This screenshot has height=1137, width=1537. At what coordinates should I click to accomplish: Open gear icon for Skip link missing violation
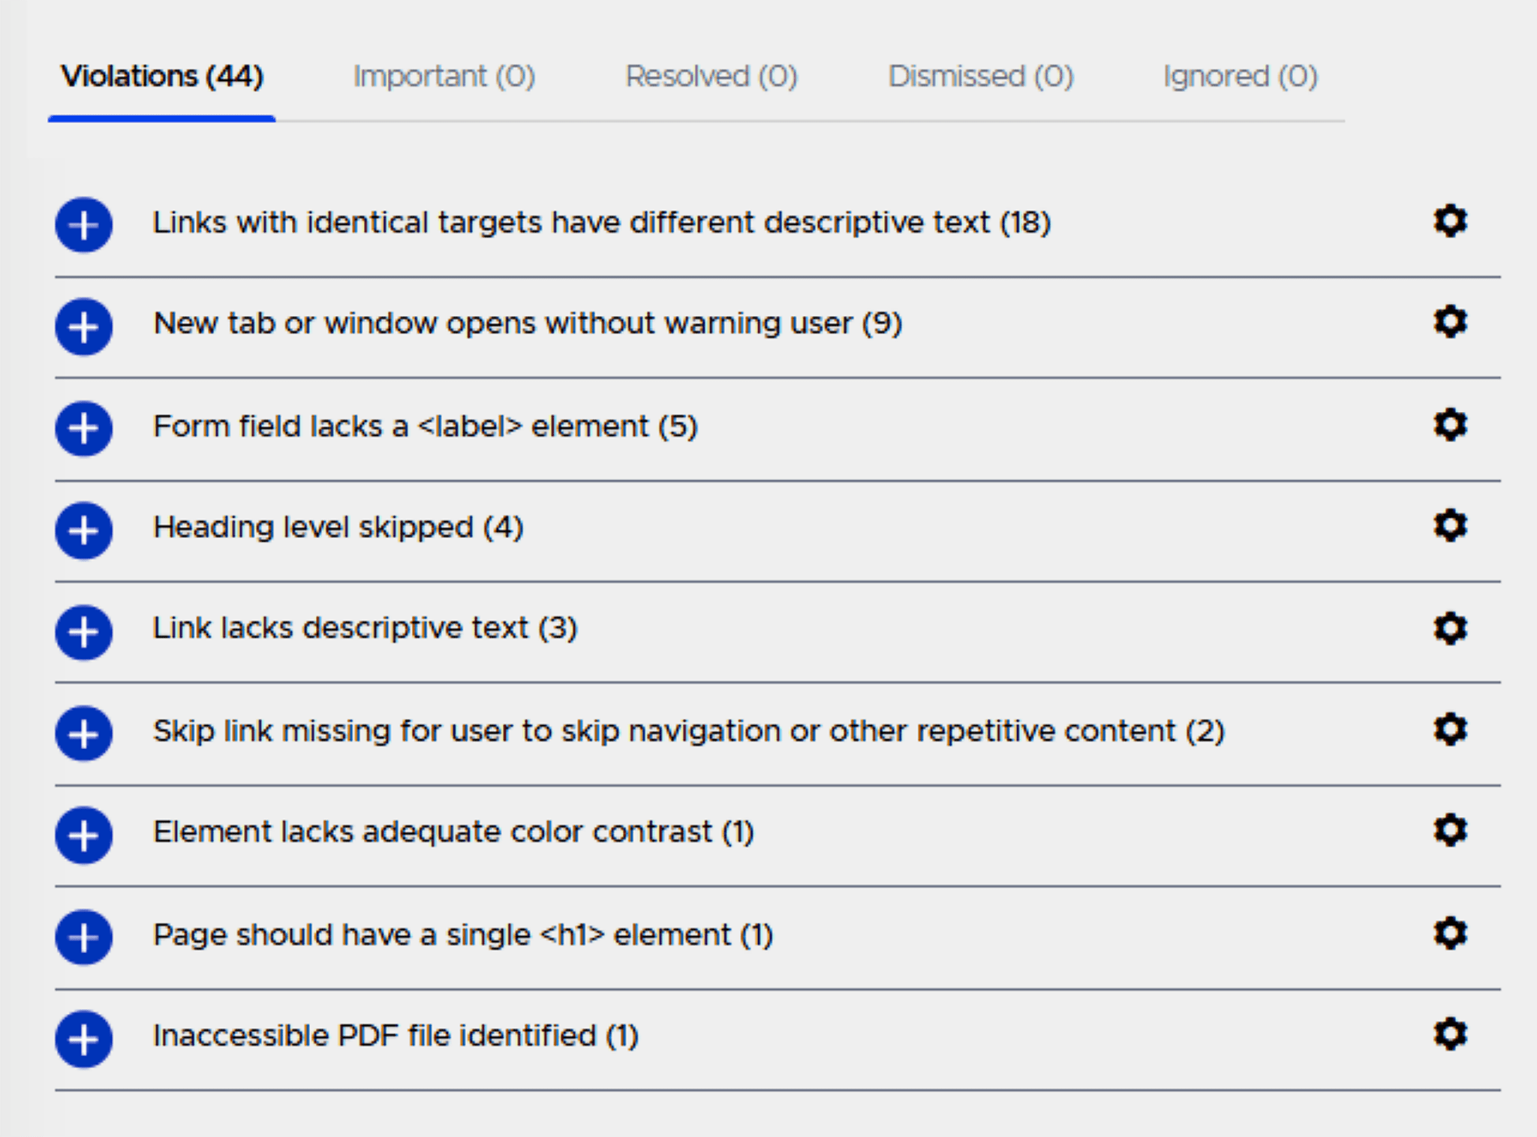tap(1450, 730)
